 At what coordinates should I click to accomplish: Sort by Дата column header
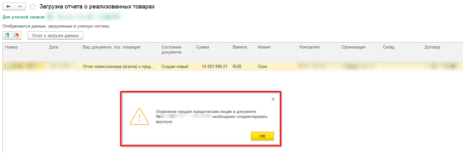coord(63,52)
